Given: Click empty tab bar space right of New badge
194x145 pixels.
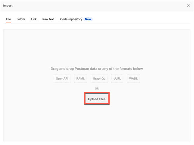Looking at the screenshot, I should 140,19.
